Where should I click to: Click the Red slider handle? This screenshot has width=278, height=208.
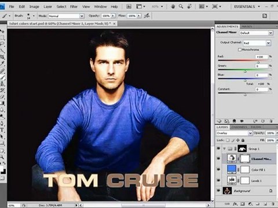[258, 62]
